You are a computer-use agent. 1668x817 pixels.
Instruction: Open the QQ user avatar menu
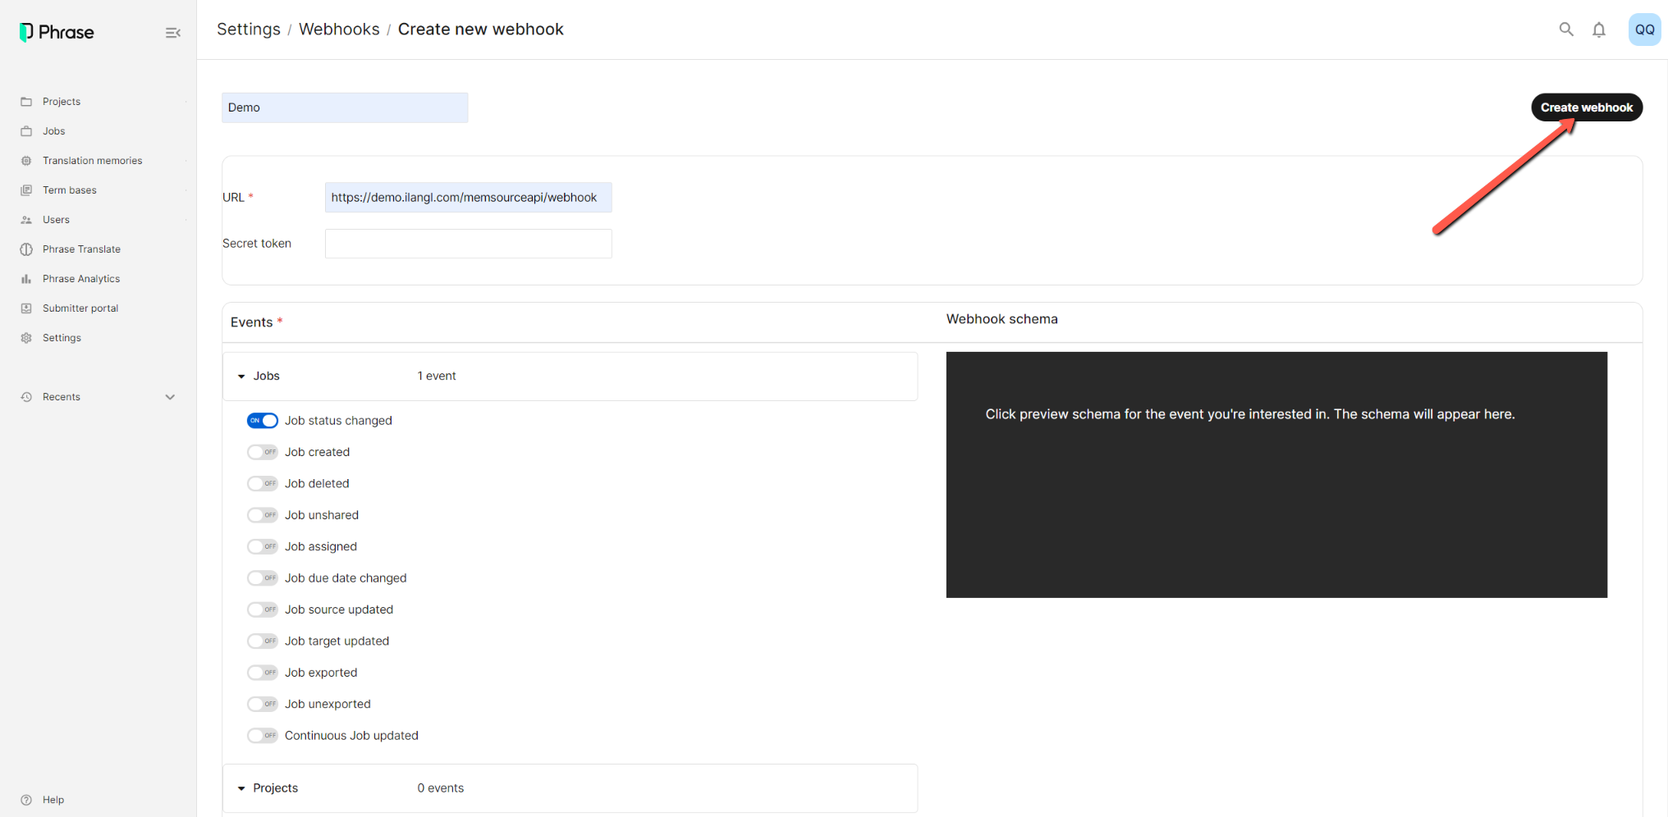(1644, 30)
